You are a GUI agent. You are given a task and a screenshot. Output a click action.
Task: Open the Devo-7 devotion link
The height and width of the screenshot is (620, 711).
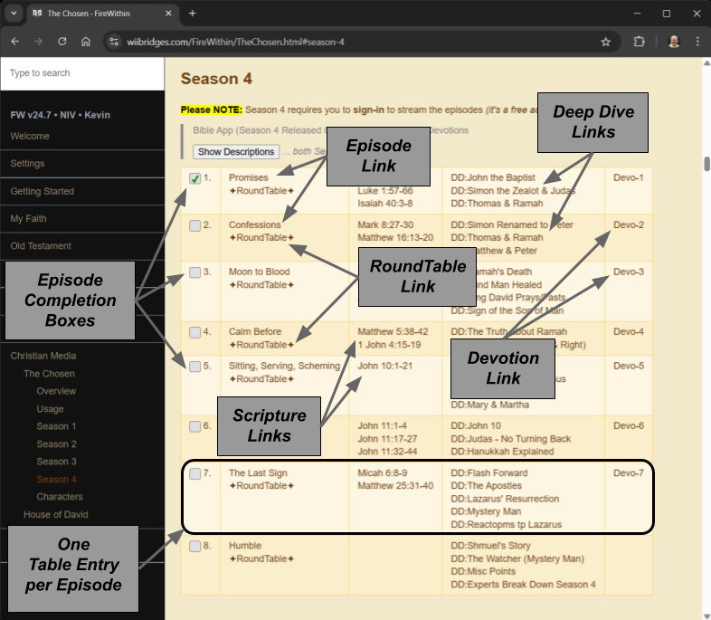pos(629,472)
